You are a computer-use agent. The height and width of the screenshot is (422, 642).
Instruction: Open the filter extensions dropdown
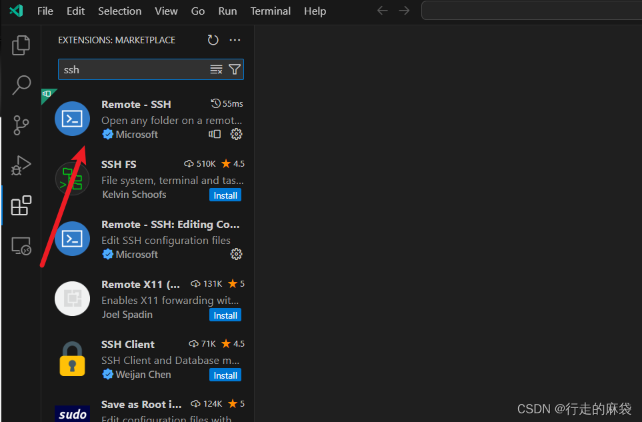pyautogui.click(x=235, y=69)
